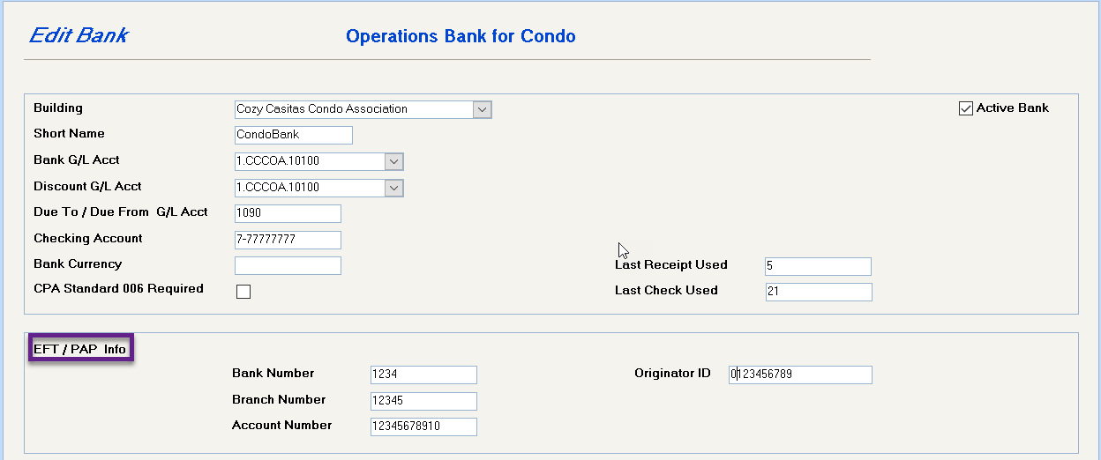Focus the Originator ID field

(x=800, y=375)
